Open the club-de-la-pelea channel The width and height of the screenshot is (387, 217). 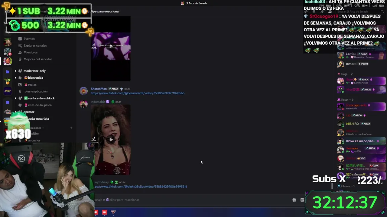[x=37, y=105]
